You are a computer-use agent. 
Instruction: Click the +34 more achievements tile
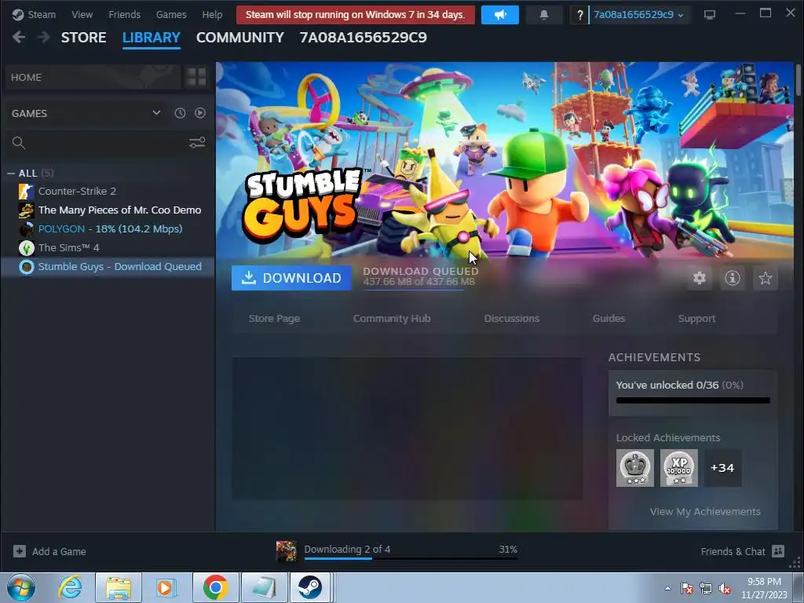[723, 468]
